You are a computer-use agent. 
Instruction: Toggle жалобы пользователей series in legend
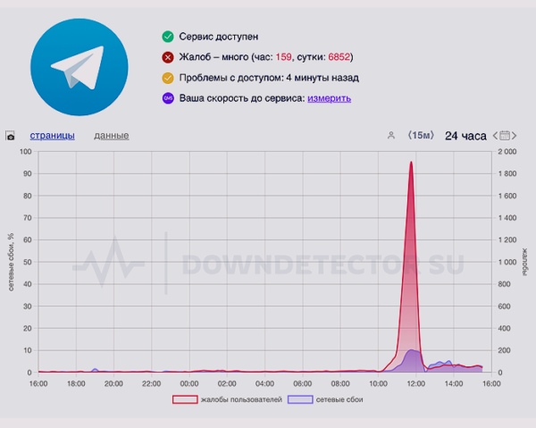(227, 399)
